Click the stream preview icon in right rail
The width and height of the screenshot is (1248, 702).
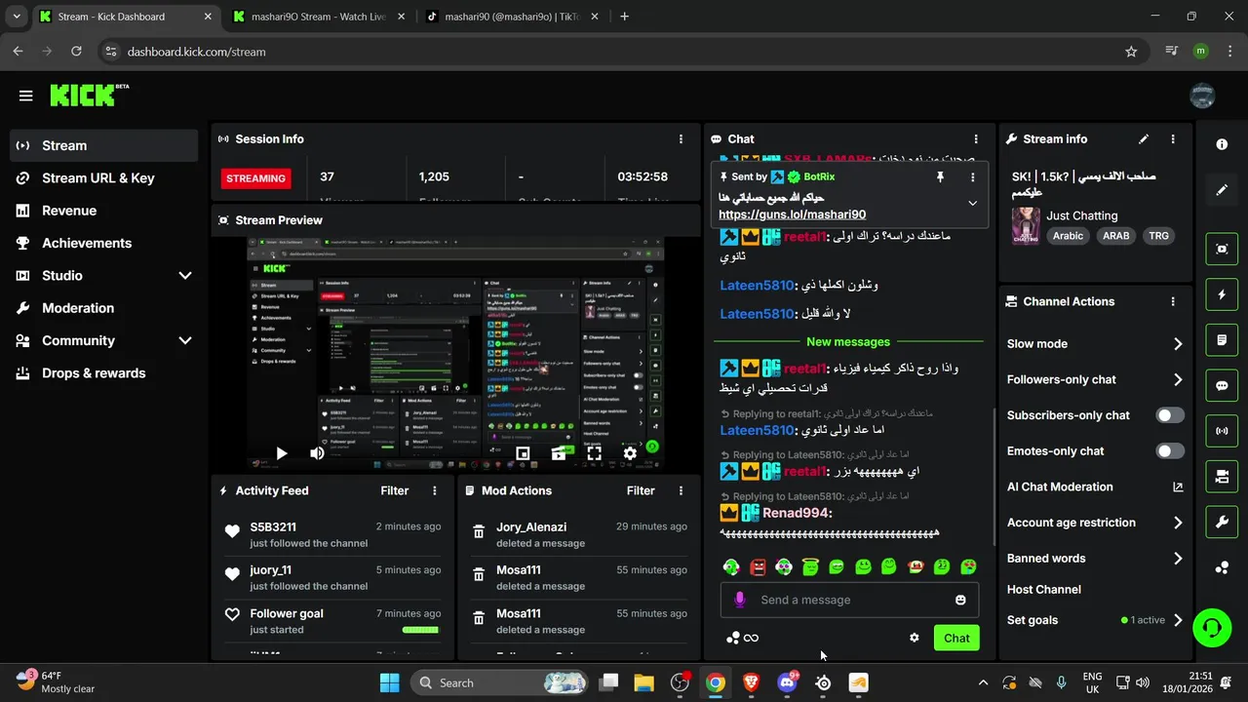pos(1222,249)
